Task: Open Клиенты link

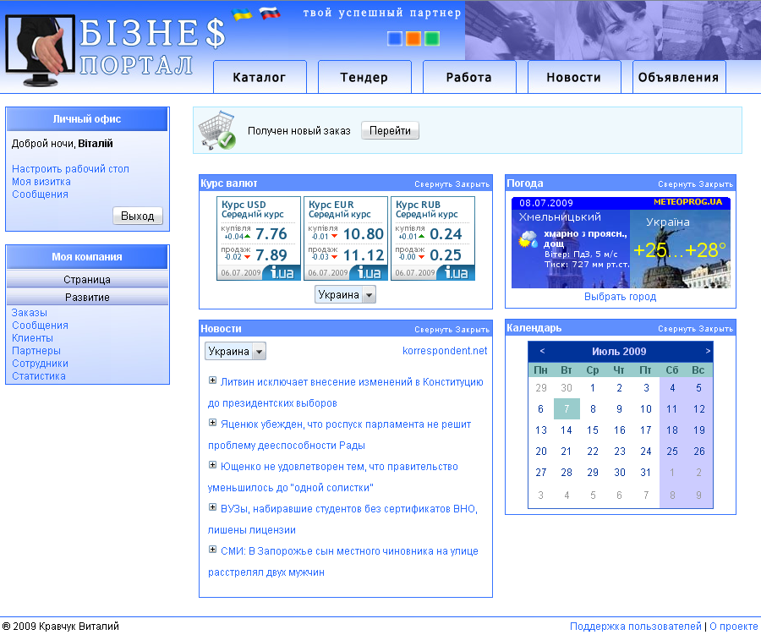Action: [x=32, y=338]
